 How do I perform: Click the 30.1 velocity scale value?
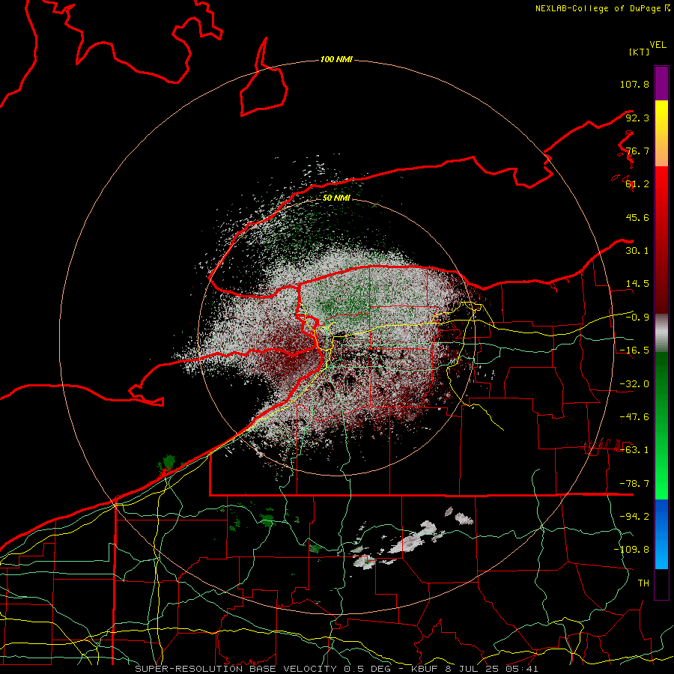tap(637, 251)
